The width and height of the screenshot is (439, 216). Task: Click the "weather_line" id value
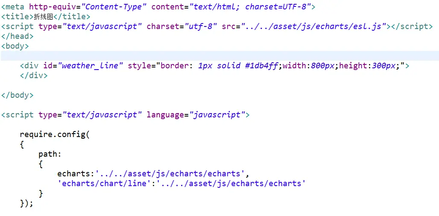click(x=91, y=66)
